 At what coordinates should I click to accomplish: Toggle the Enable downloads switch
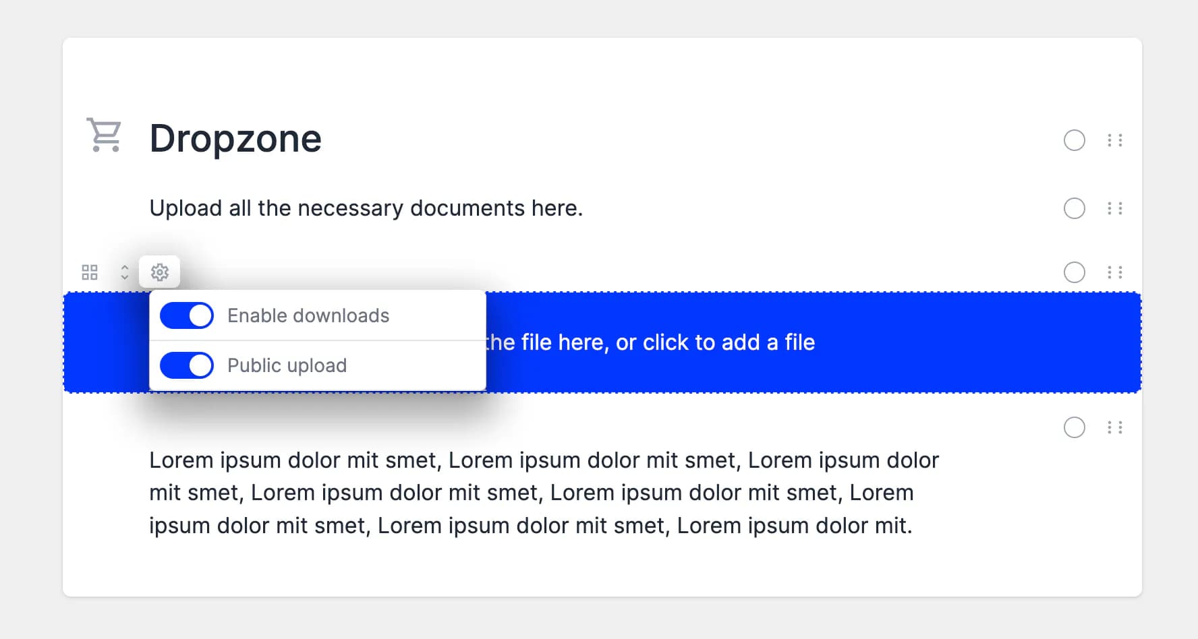187,315
